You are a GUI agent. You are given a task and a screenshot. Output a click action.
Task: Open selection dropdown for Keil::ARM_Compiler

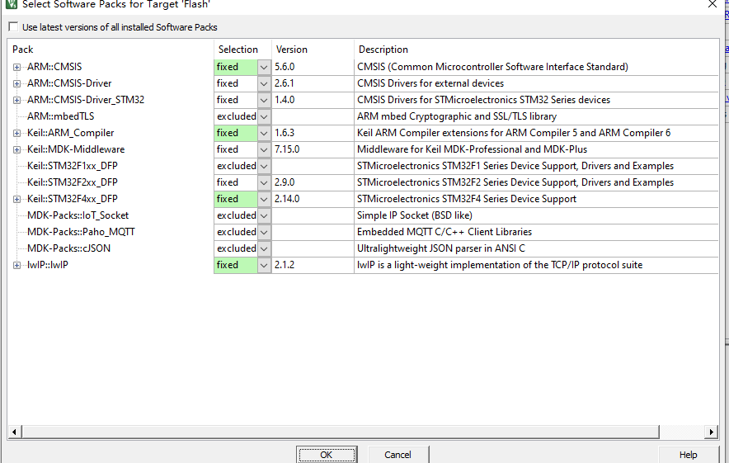[264, 133]
